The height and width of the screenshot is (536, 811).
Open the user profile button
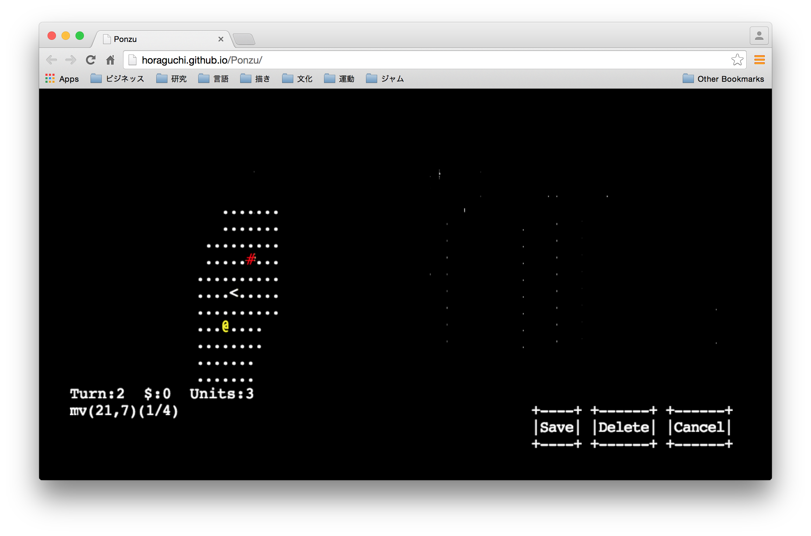[x=759, y=36]
